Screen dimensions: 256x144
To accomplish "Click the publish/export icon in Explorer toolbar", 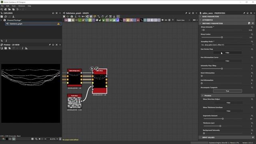I will [6, 16].
